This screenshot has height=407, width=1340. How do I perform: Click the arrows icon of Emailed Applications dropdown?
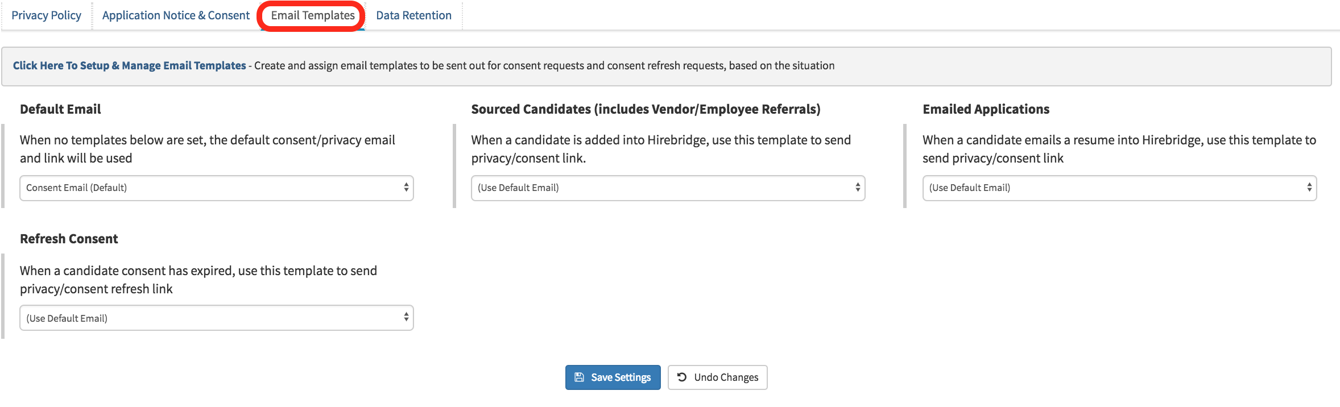coord(1309,188)
